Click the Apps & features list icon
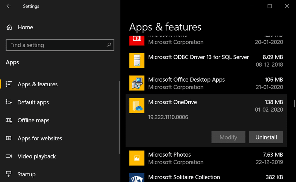296x182 pixels. pos(8,84)
